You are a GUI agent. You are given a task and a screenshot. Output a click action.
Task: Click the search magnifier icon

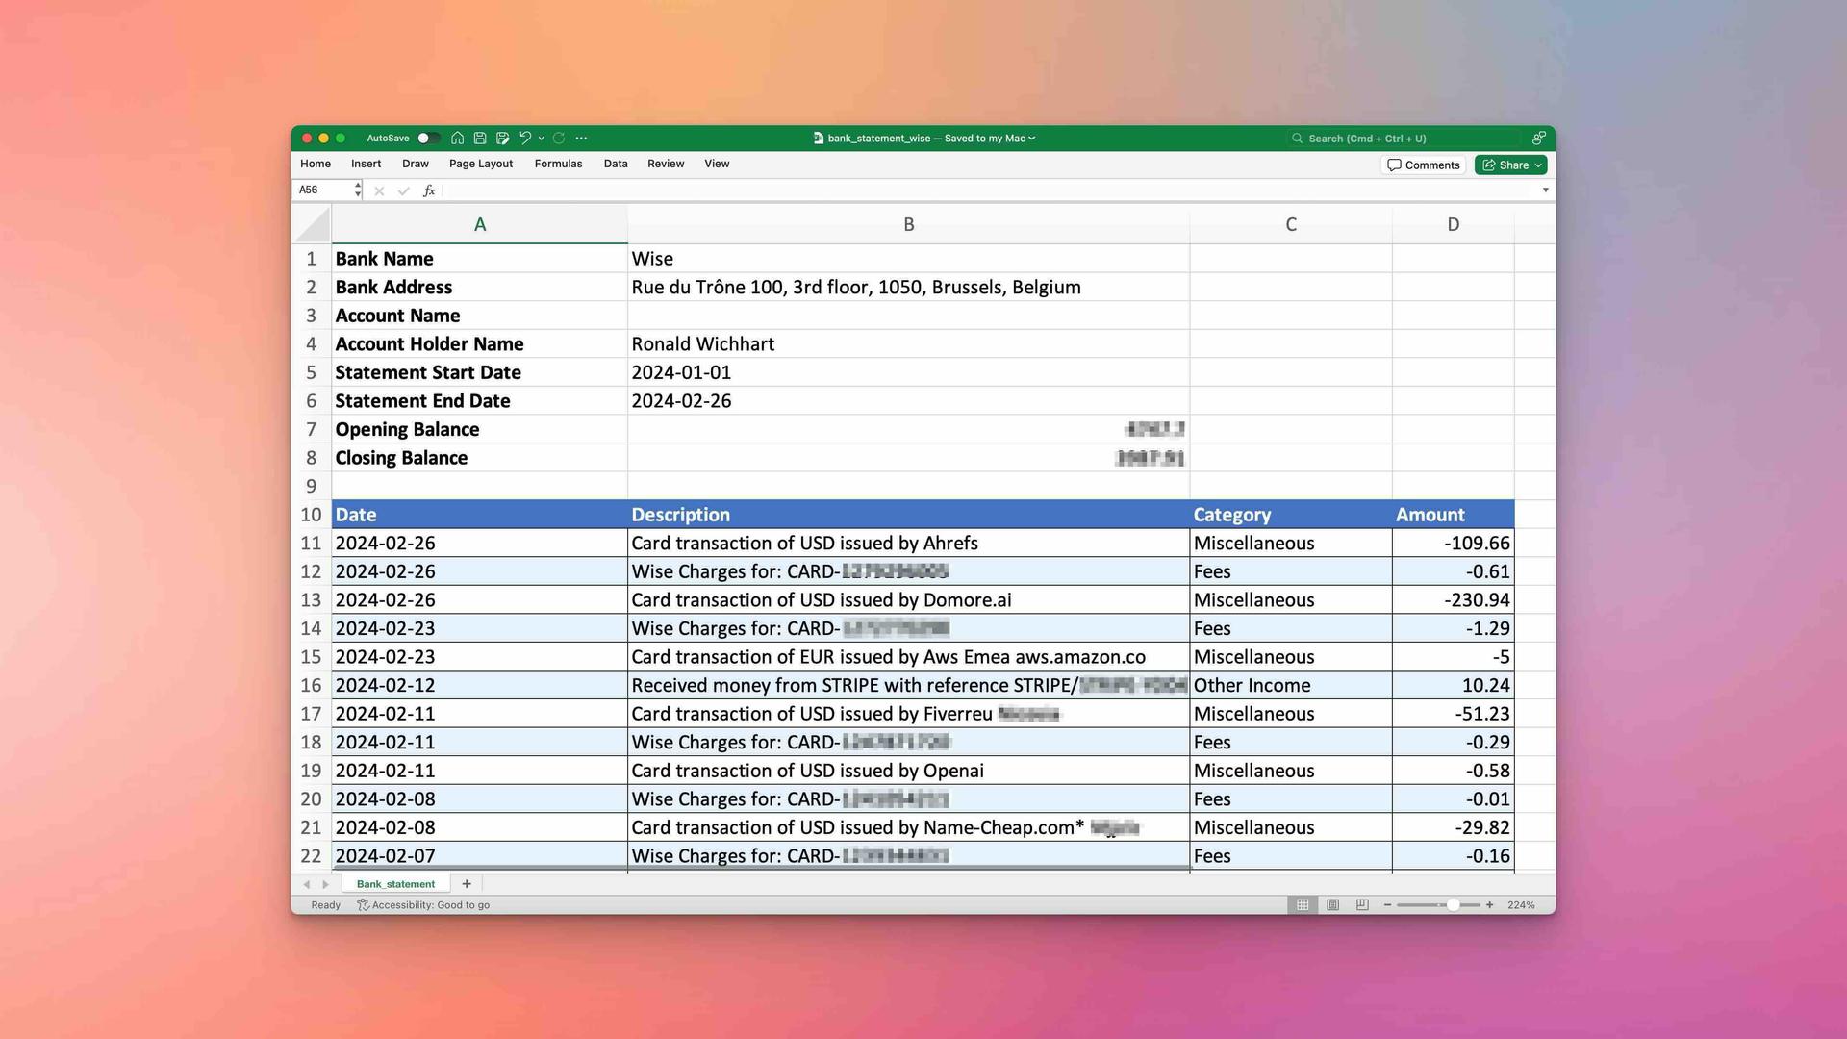point(1297,139)
